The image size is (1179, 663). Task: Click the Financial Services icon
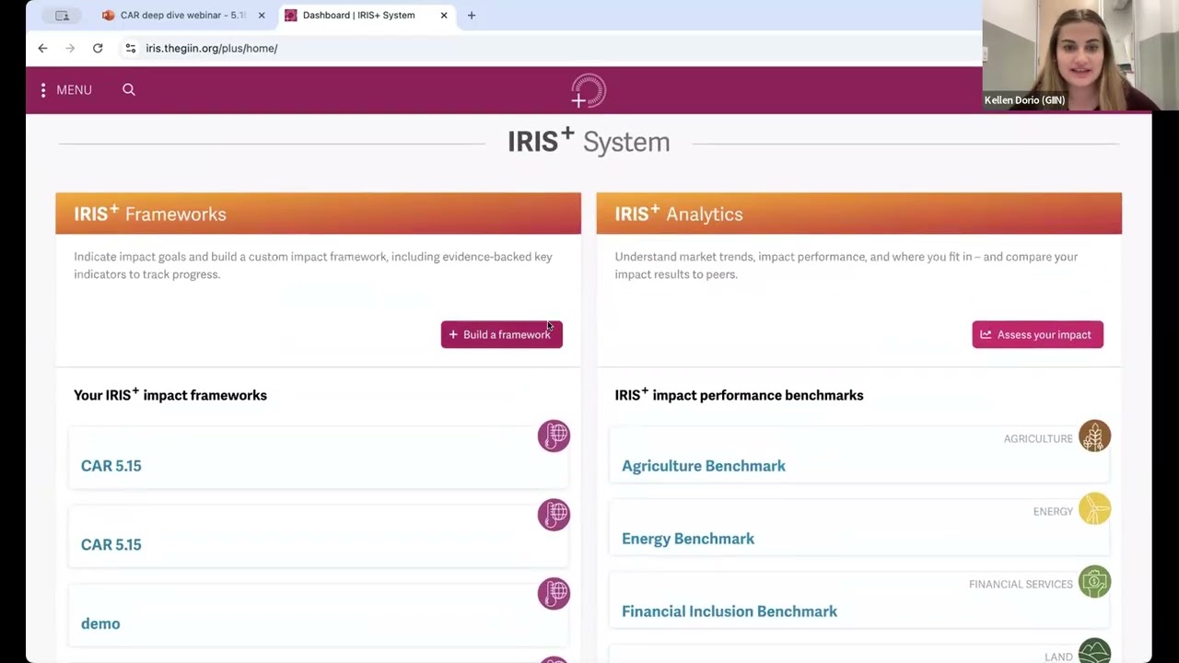click(1094, 582)
